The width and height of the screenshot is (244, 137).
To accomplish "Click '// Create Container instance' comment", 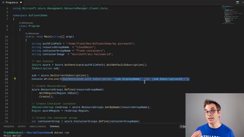I will tap(53, 104).
